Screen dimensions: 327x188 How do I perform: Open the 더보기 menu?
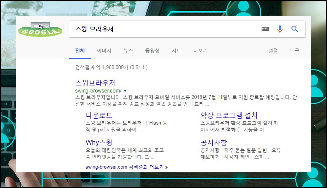(200, 51)
